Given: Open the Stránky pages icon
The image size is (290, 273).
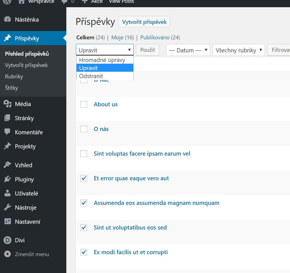Looking at the screenshot, I should coord(7,118).
